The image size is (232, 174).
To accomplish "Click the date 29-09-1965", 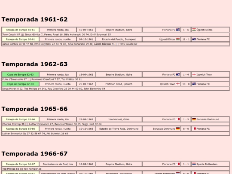I will pos(86,119).
